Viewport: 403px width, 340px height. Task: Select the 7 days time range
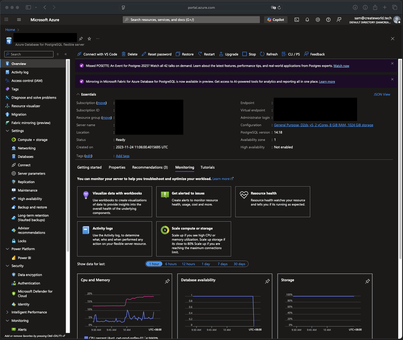pyautogui.click(x=222, y=264)
